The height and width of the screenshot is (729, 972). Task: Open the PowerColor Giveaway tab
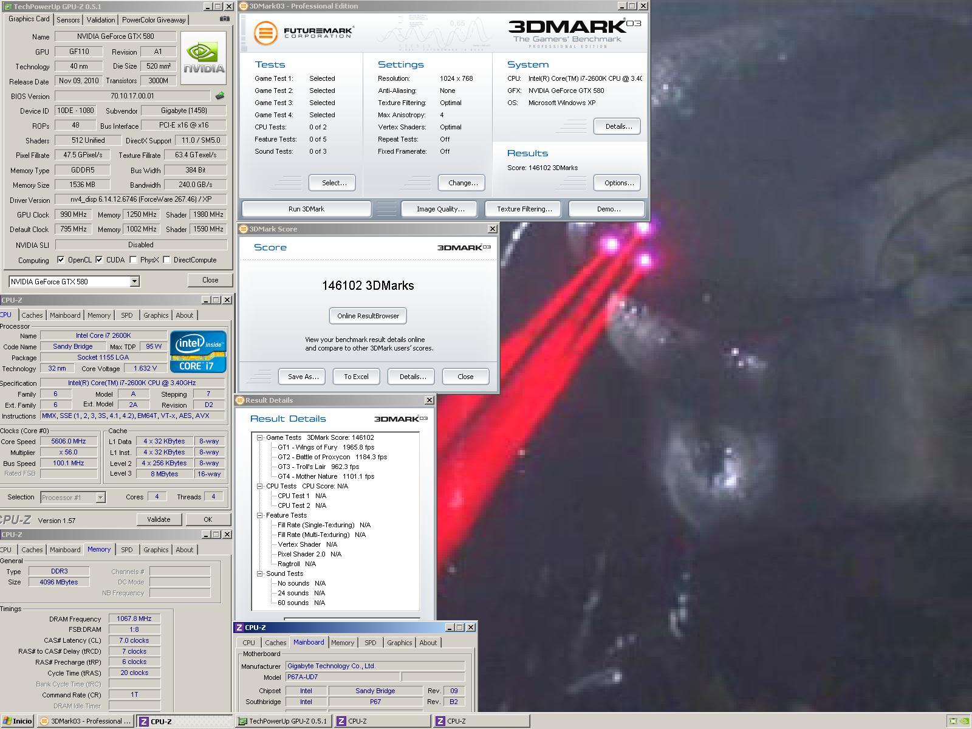(154, 20)
